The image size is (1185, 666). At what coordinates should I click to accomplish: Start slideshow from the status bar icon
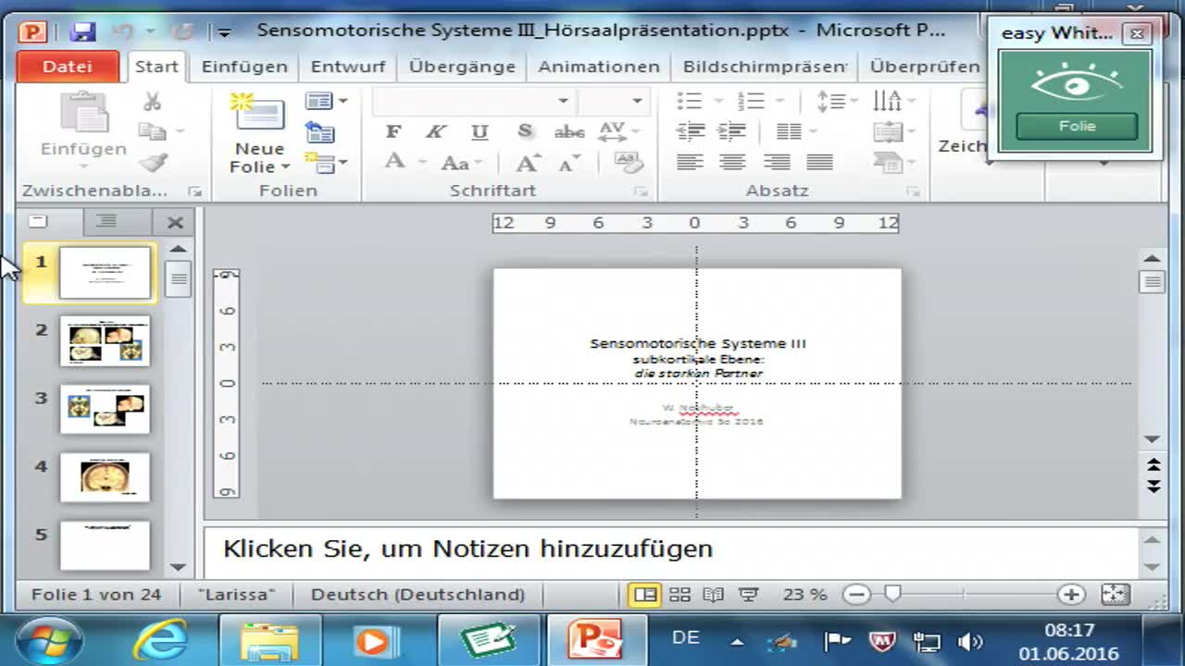click(x=746, y=593)
